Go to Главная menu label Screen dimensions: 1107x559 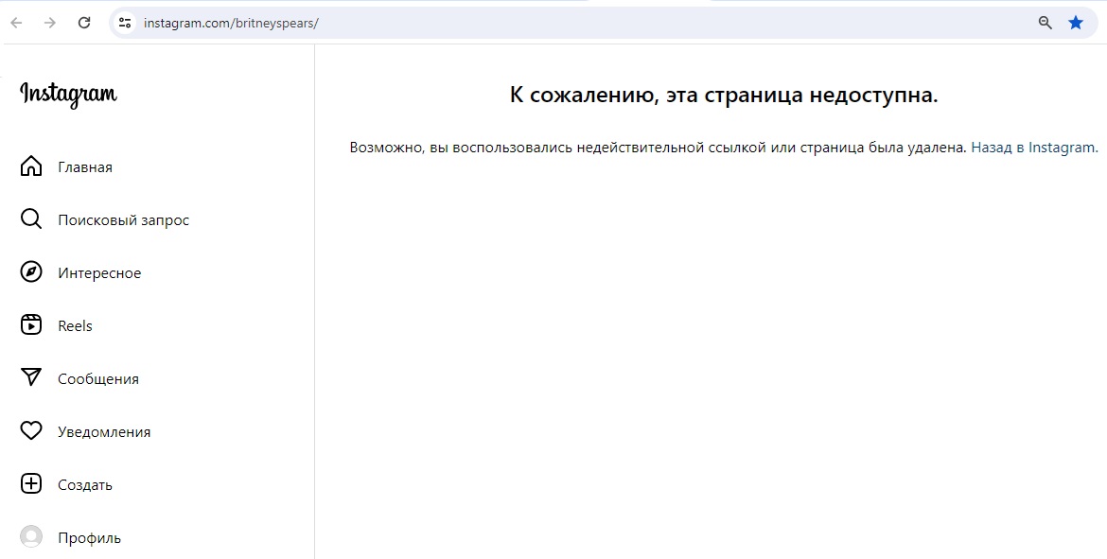click(x=85, y=167)
